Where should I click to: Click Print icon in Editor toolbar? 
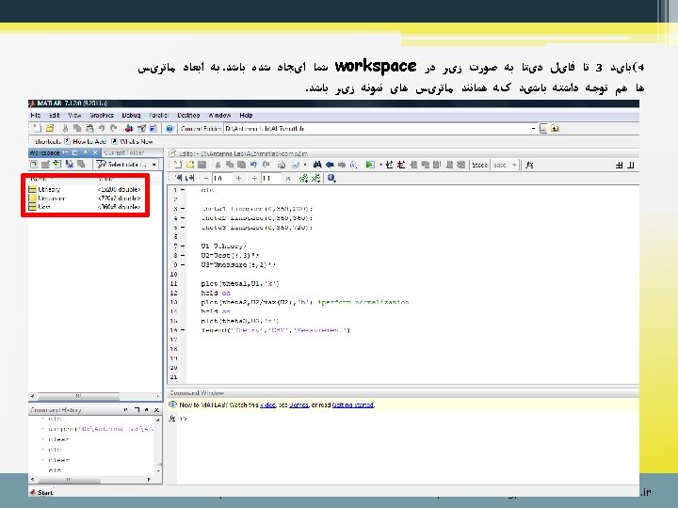click(x=282, y=165)
